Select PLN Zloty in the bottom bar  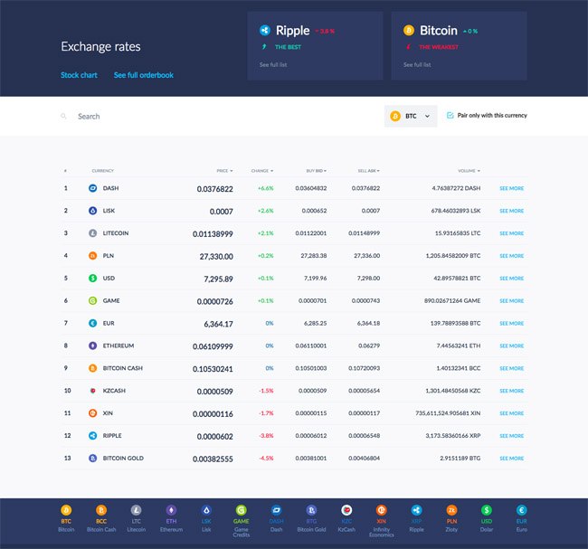pyautogui.click(x=451, y=518)
